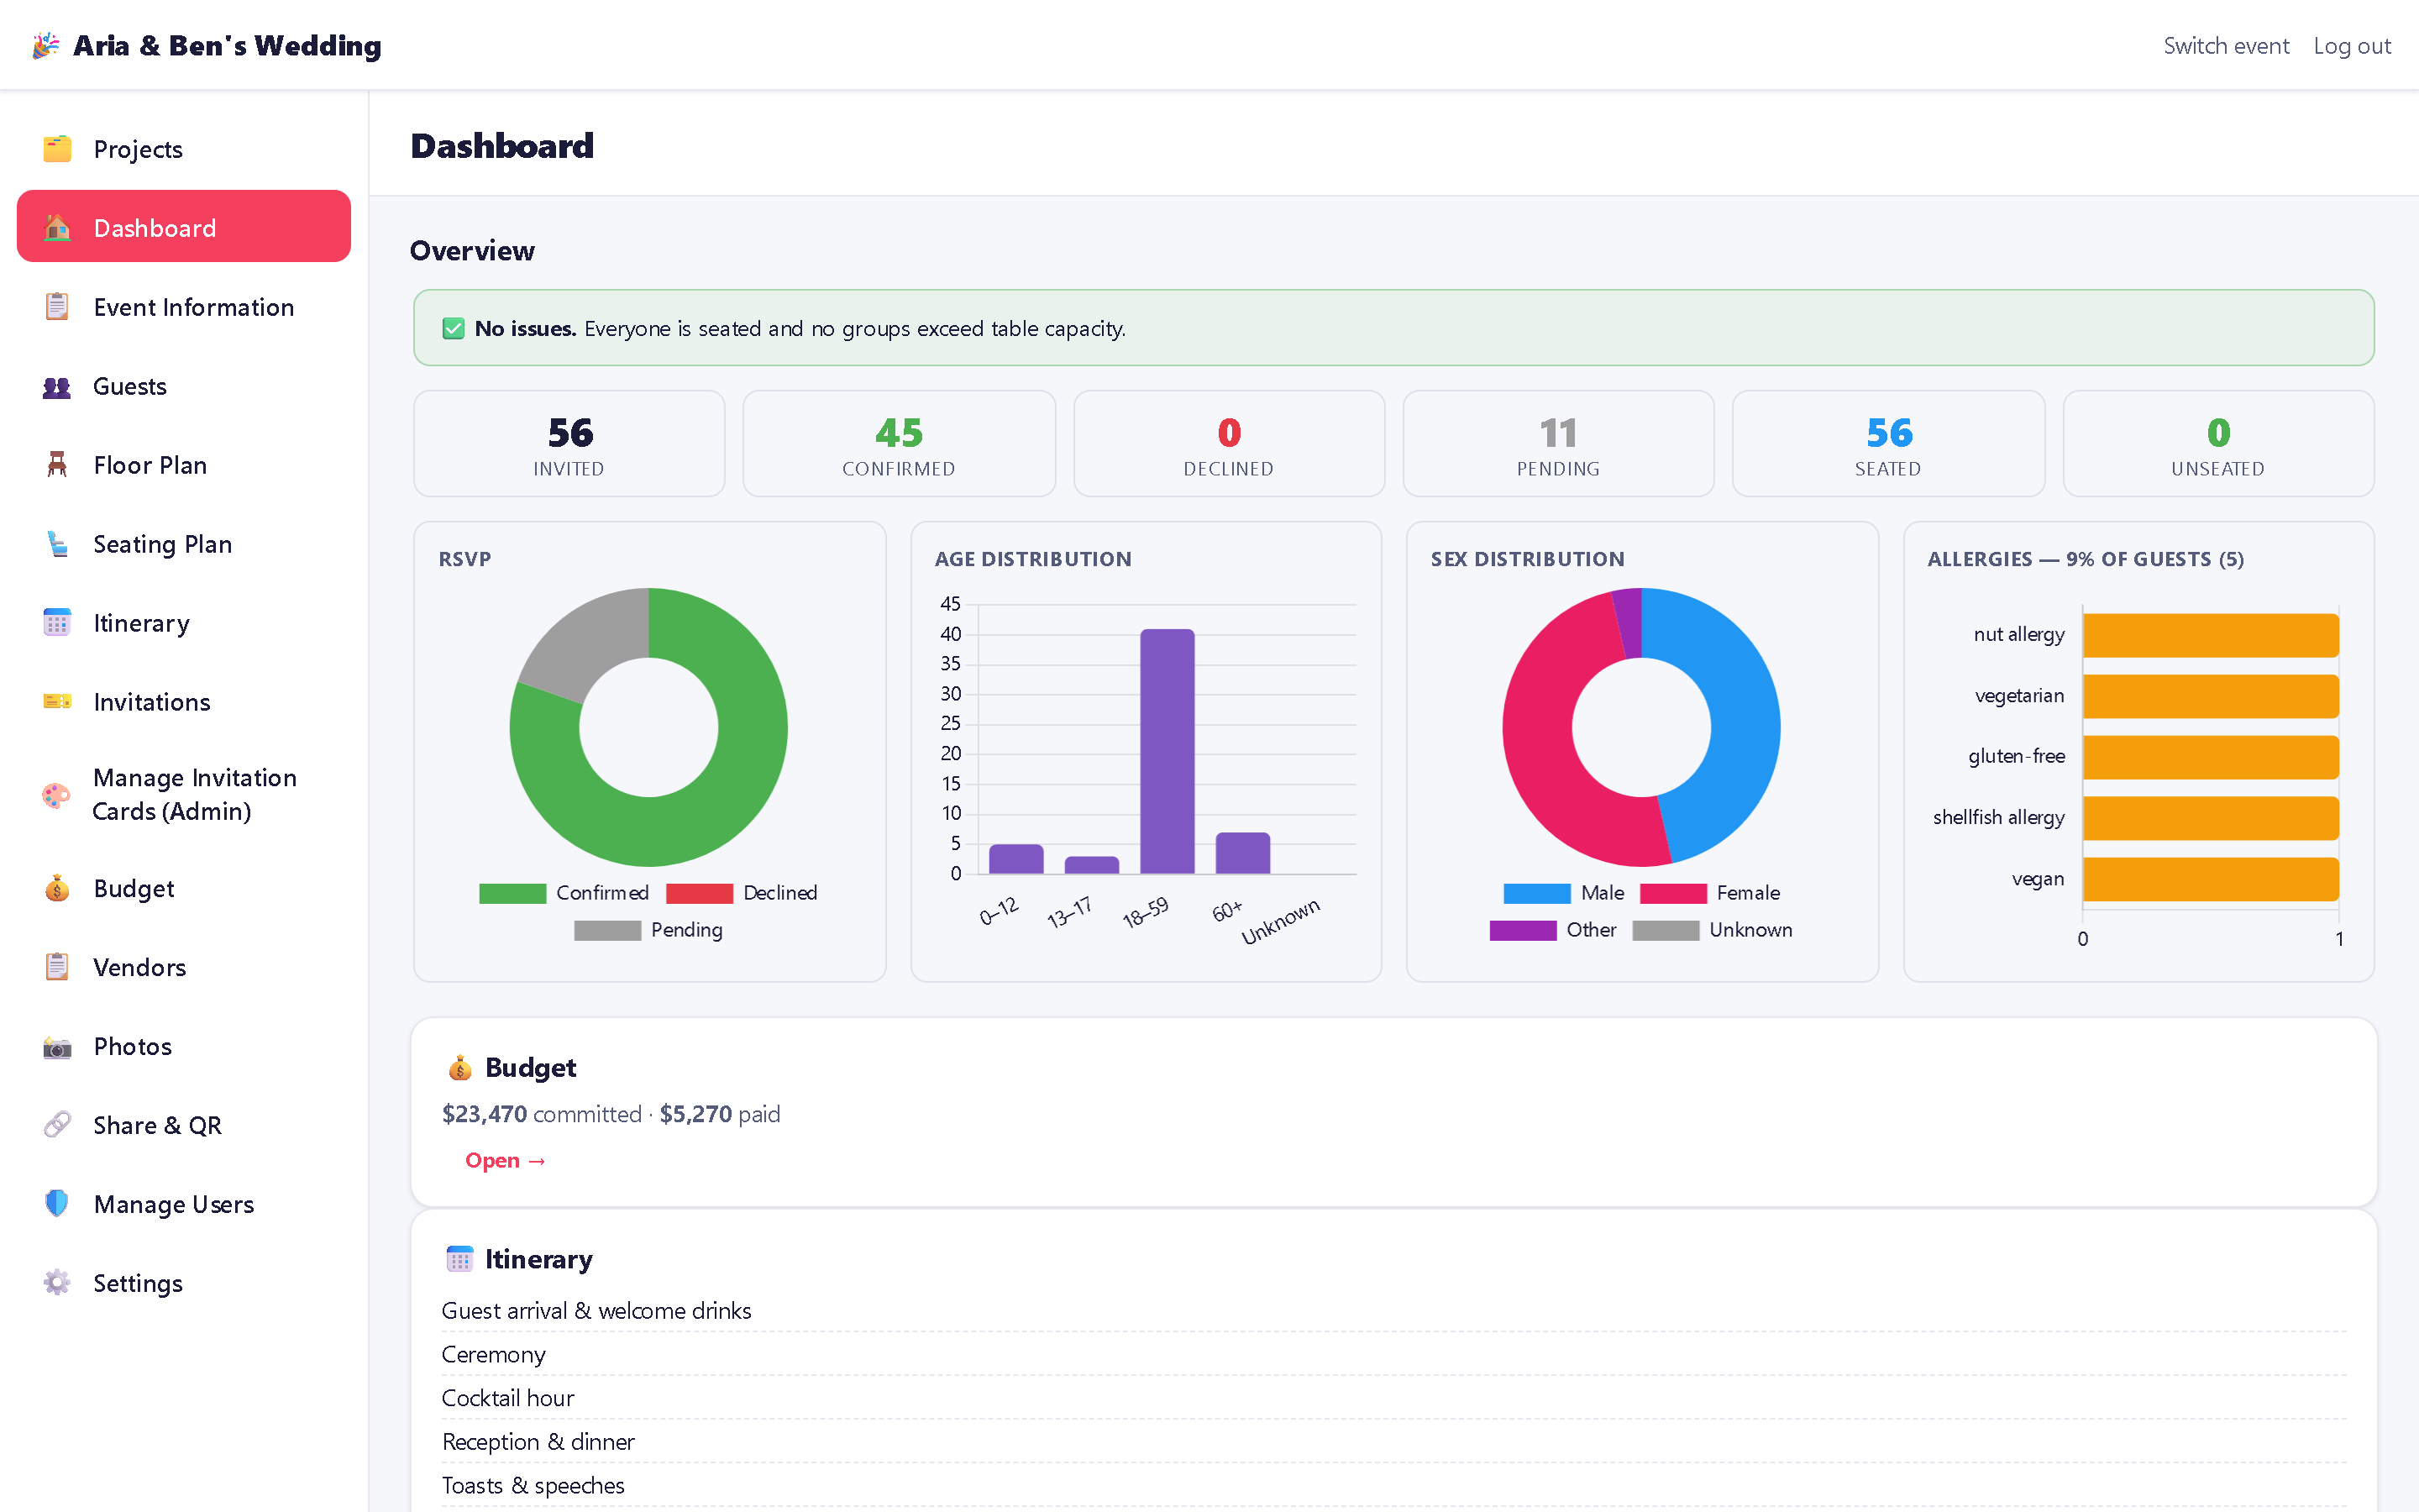Click the calendar icon in Itinerary card
Screen dimensions: 2419x1512
point(459,1259)
